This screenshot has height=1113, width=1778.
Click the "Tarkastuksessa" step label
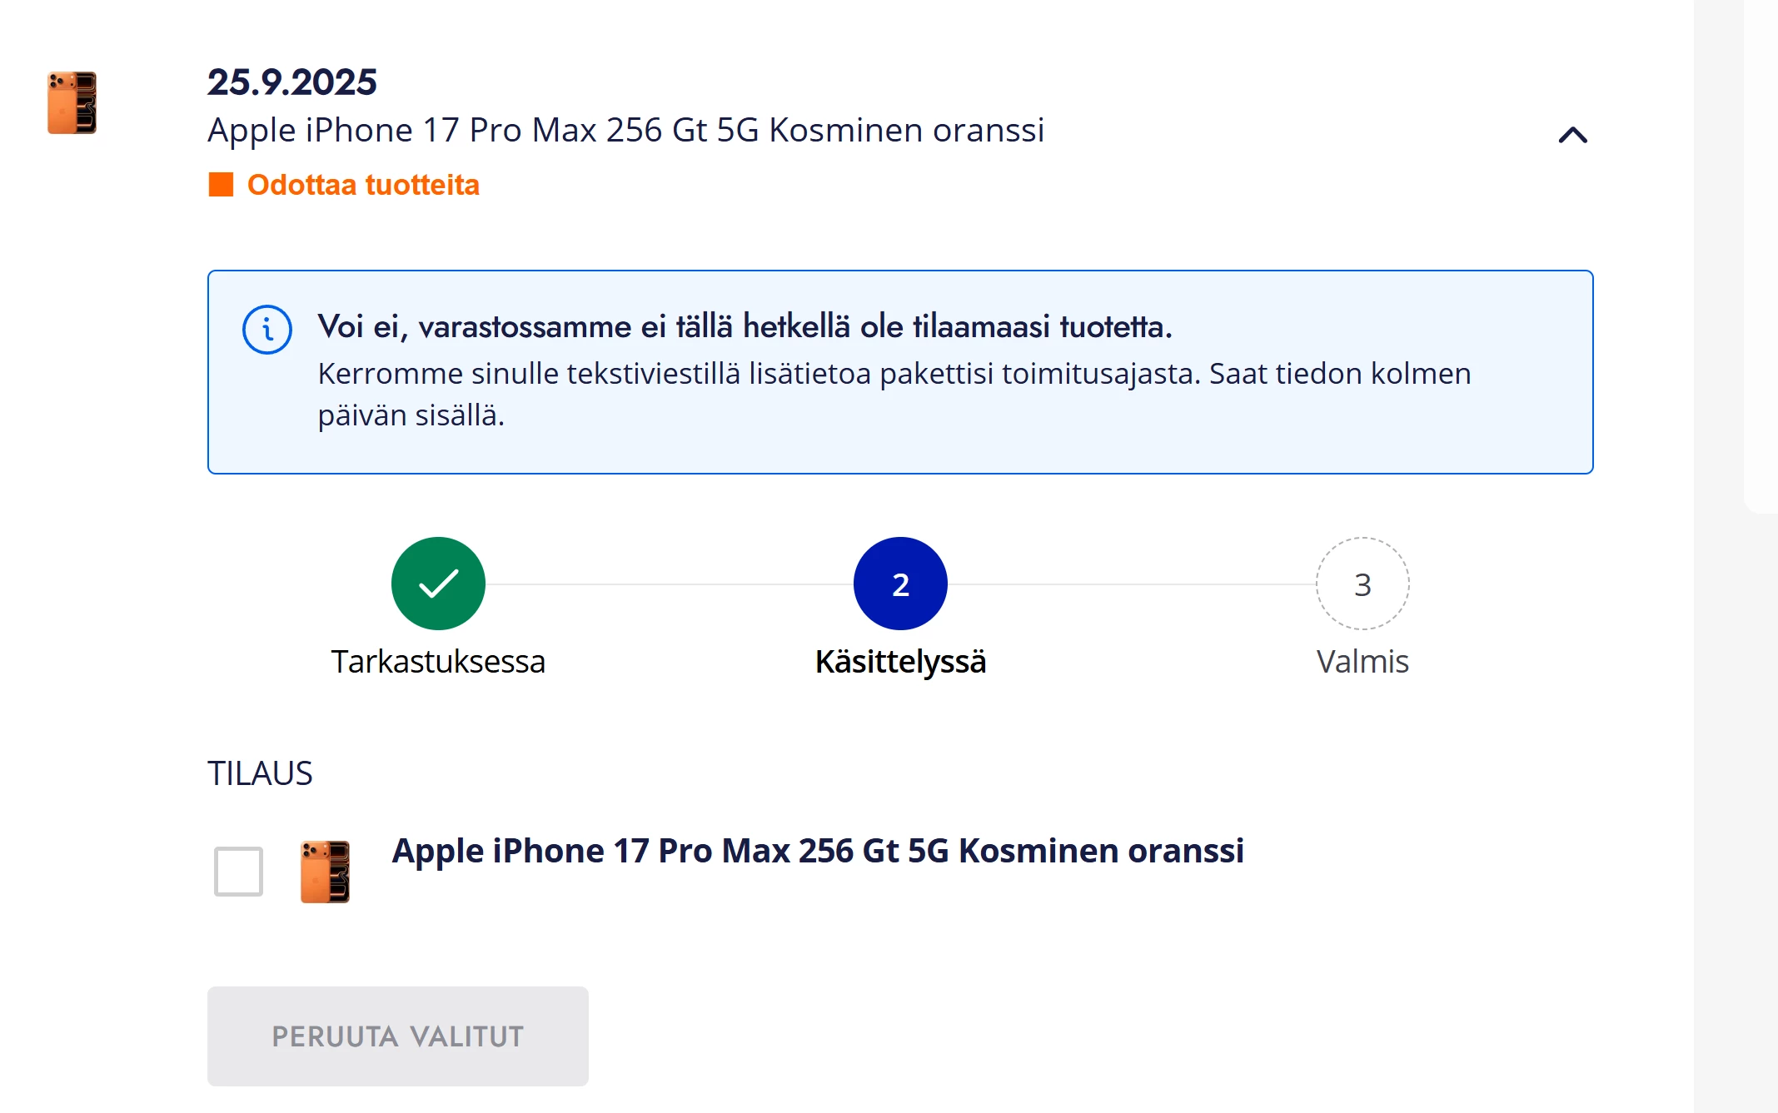coord(438,662)
